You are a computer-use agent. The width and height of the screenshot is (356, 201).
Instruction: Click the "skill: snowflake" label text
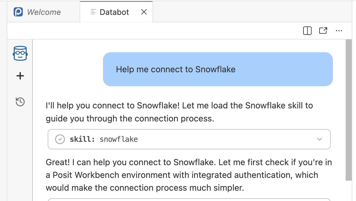(x=104, y=139)
